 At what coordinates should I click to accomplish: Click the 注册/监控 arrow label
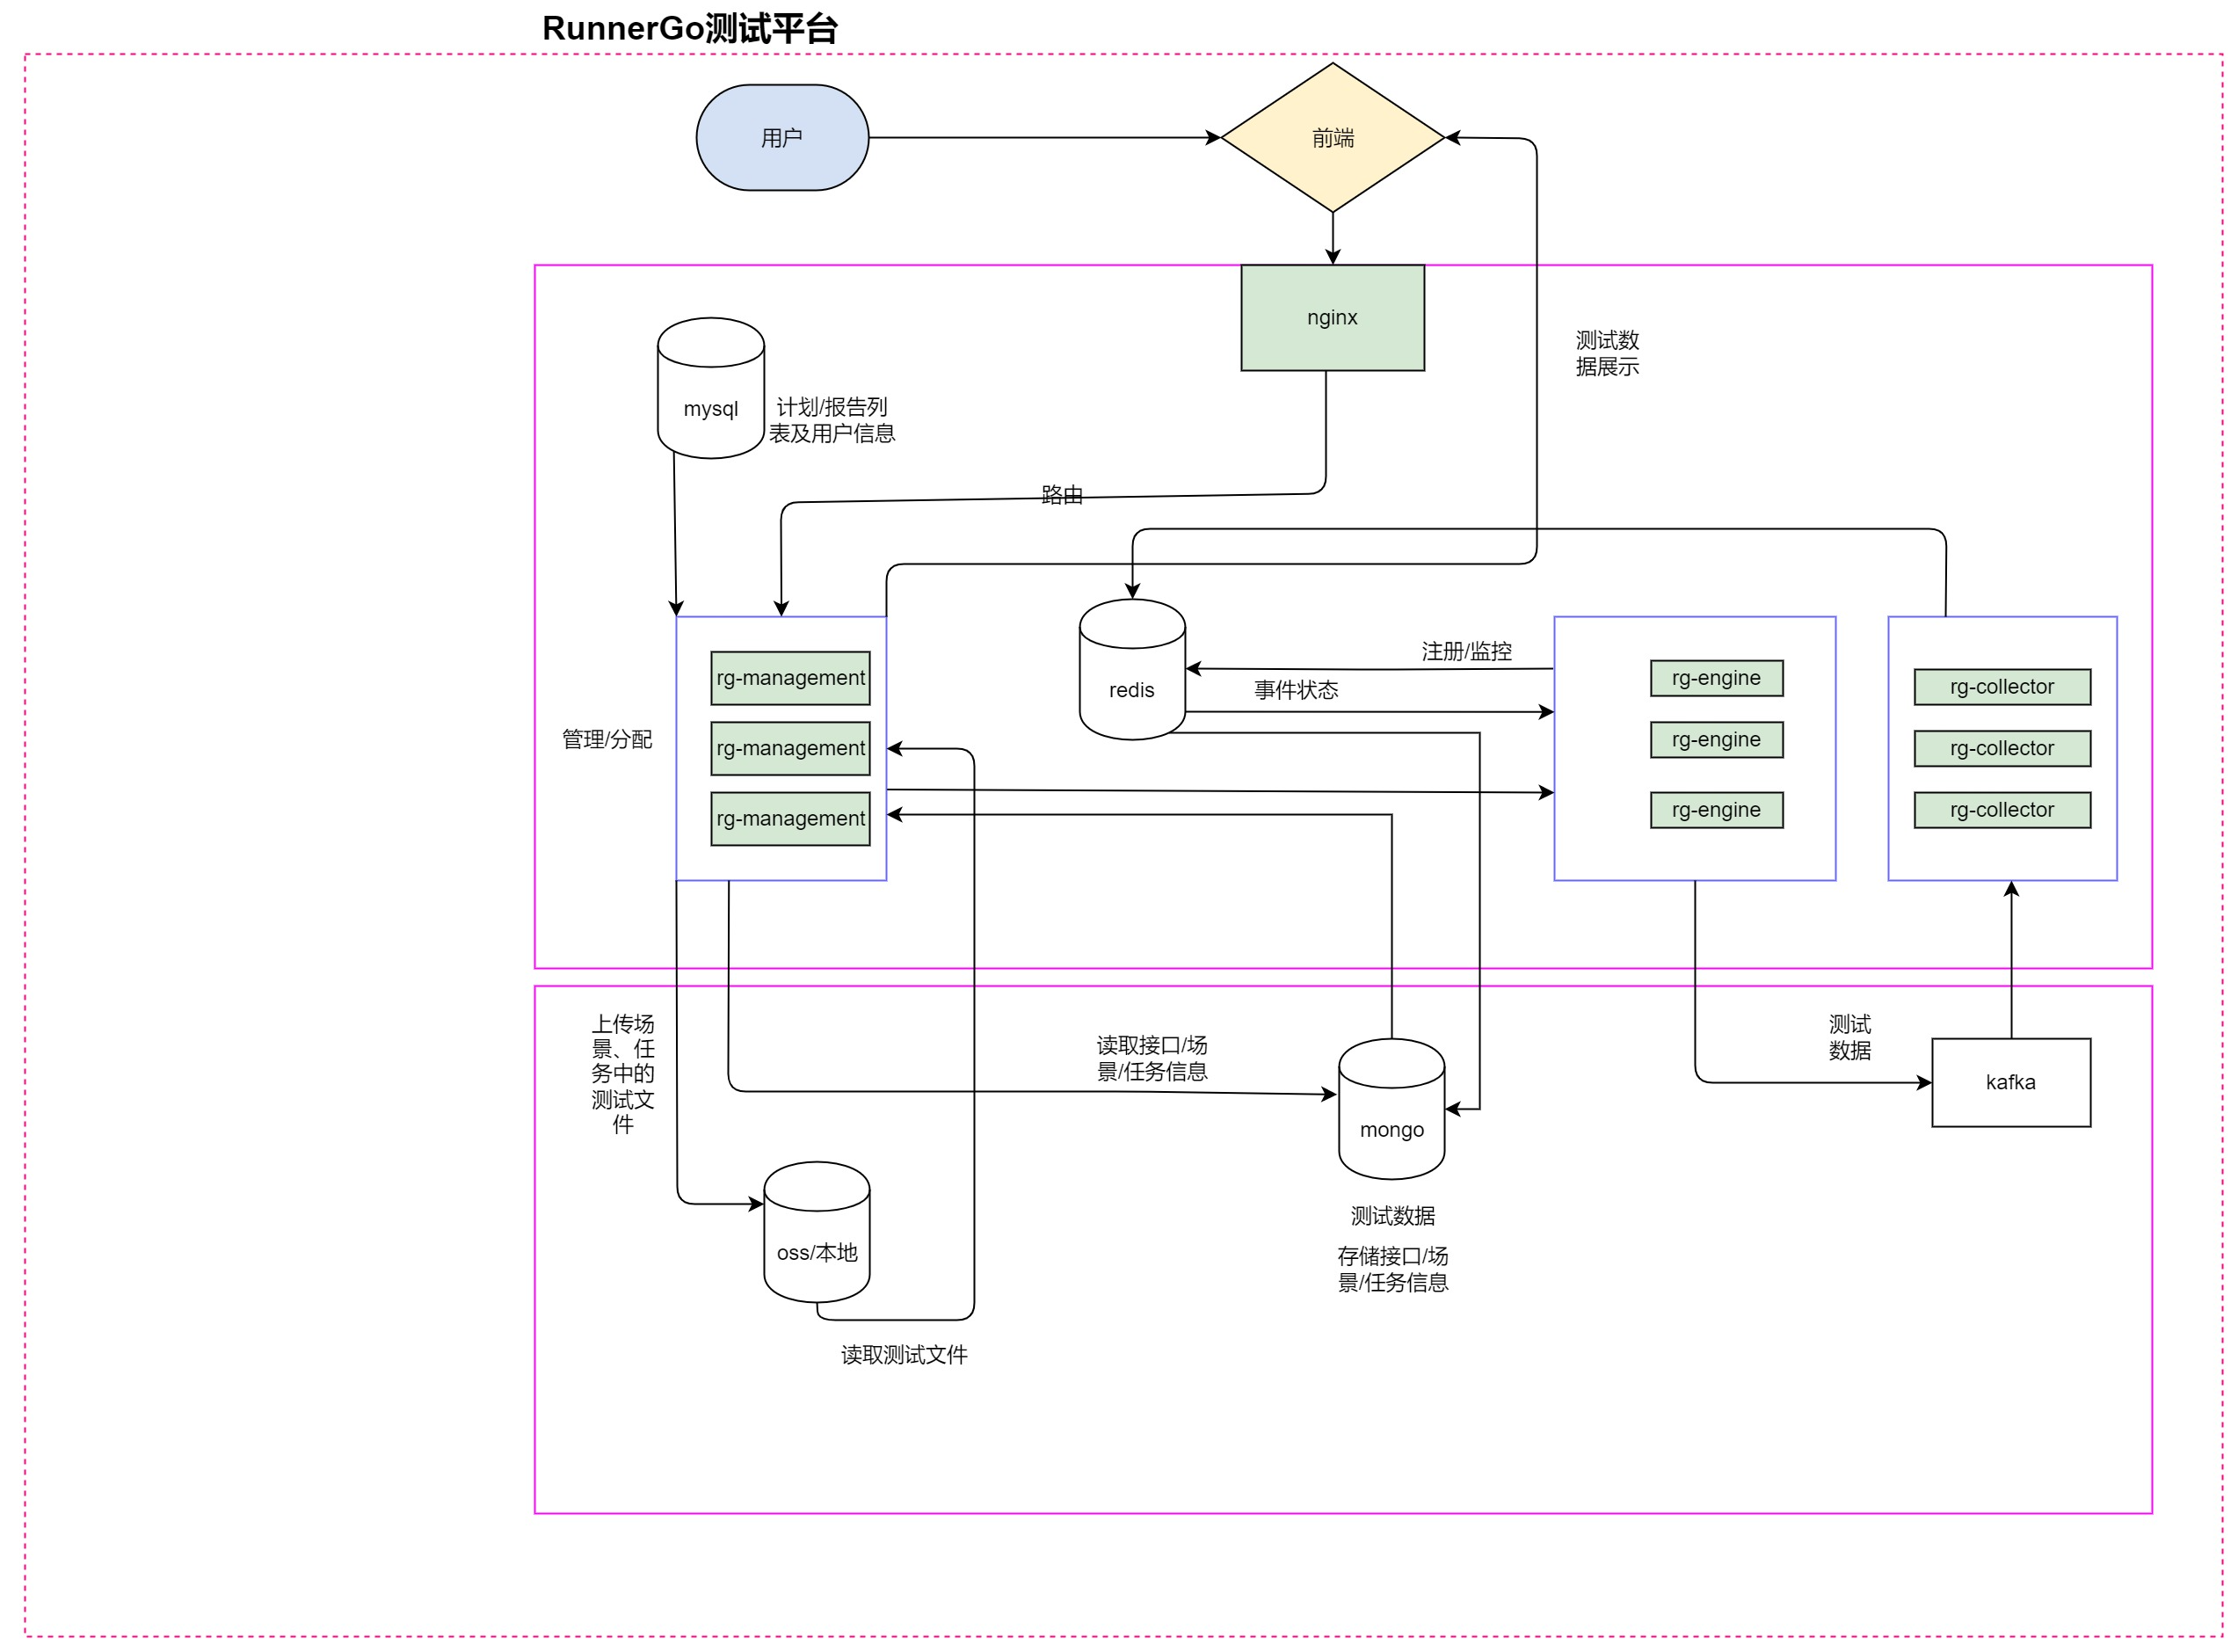tap(1466, 652)
